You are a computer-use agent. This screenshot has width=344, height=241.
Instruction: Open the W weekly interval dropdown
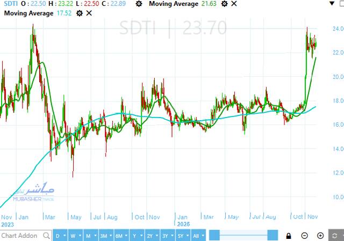tap(74, 236)
